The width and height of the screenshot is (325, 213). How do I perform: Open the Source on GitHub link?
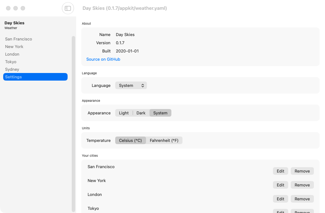tap(103, 59)
